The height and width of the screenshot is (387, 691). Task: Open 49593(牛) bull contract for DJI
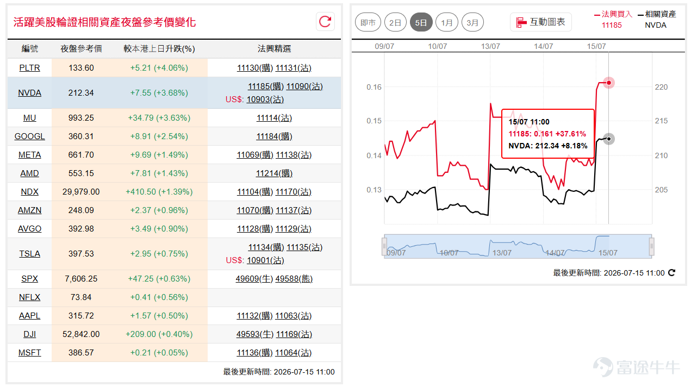tap(255, 334)
